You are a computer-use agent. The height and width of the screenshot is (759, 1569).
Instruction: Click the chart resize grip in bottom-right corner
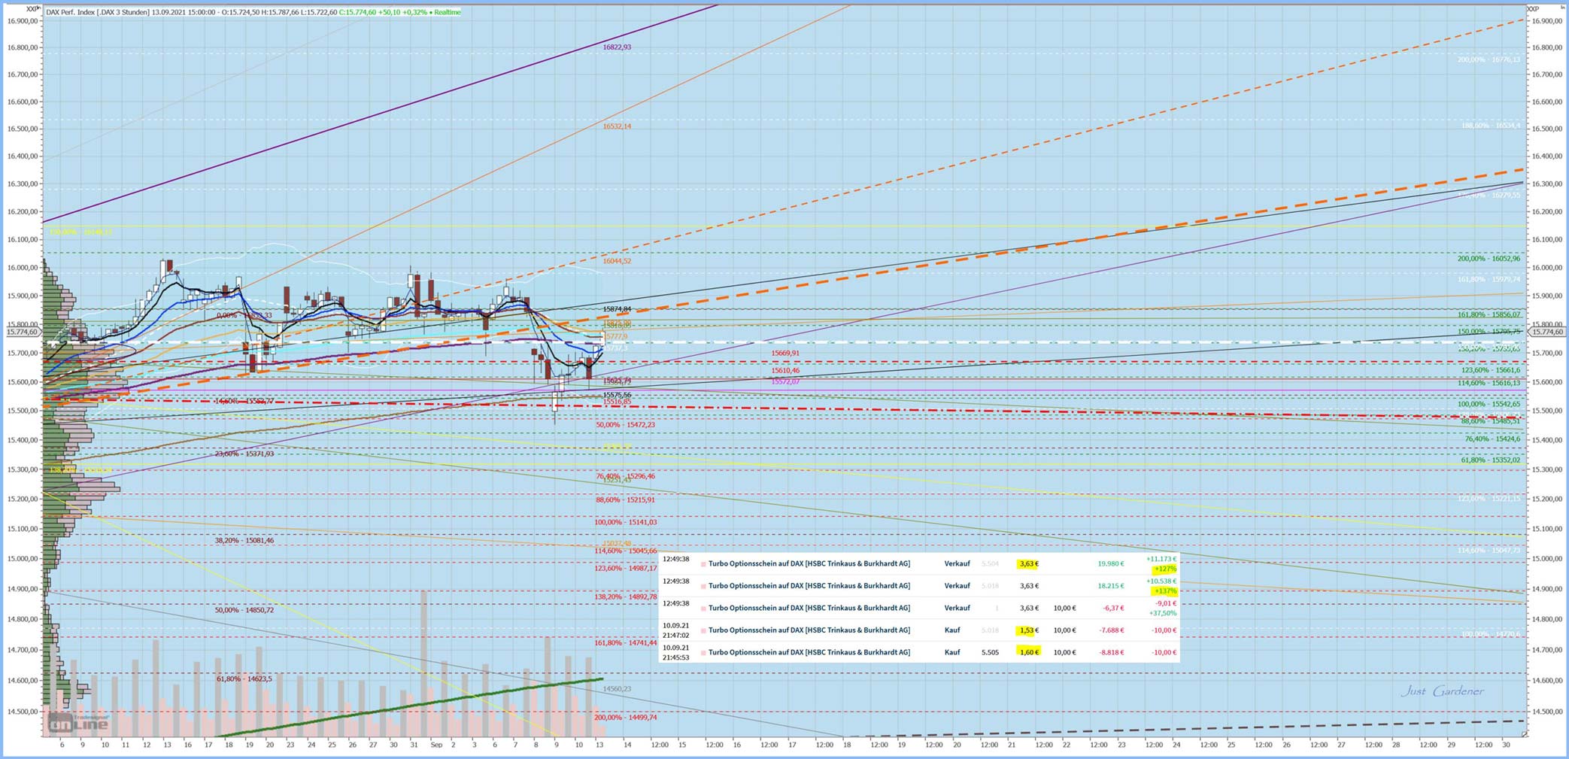tap(1523, 733)
